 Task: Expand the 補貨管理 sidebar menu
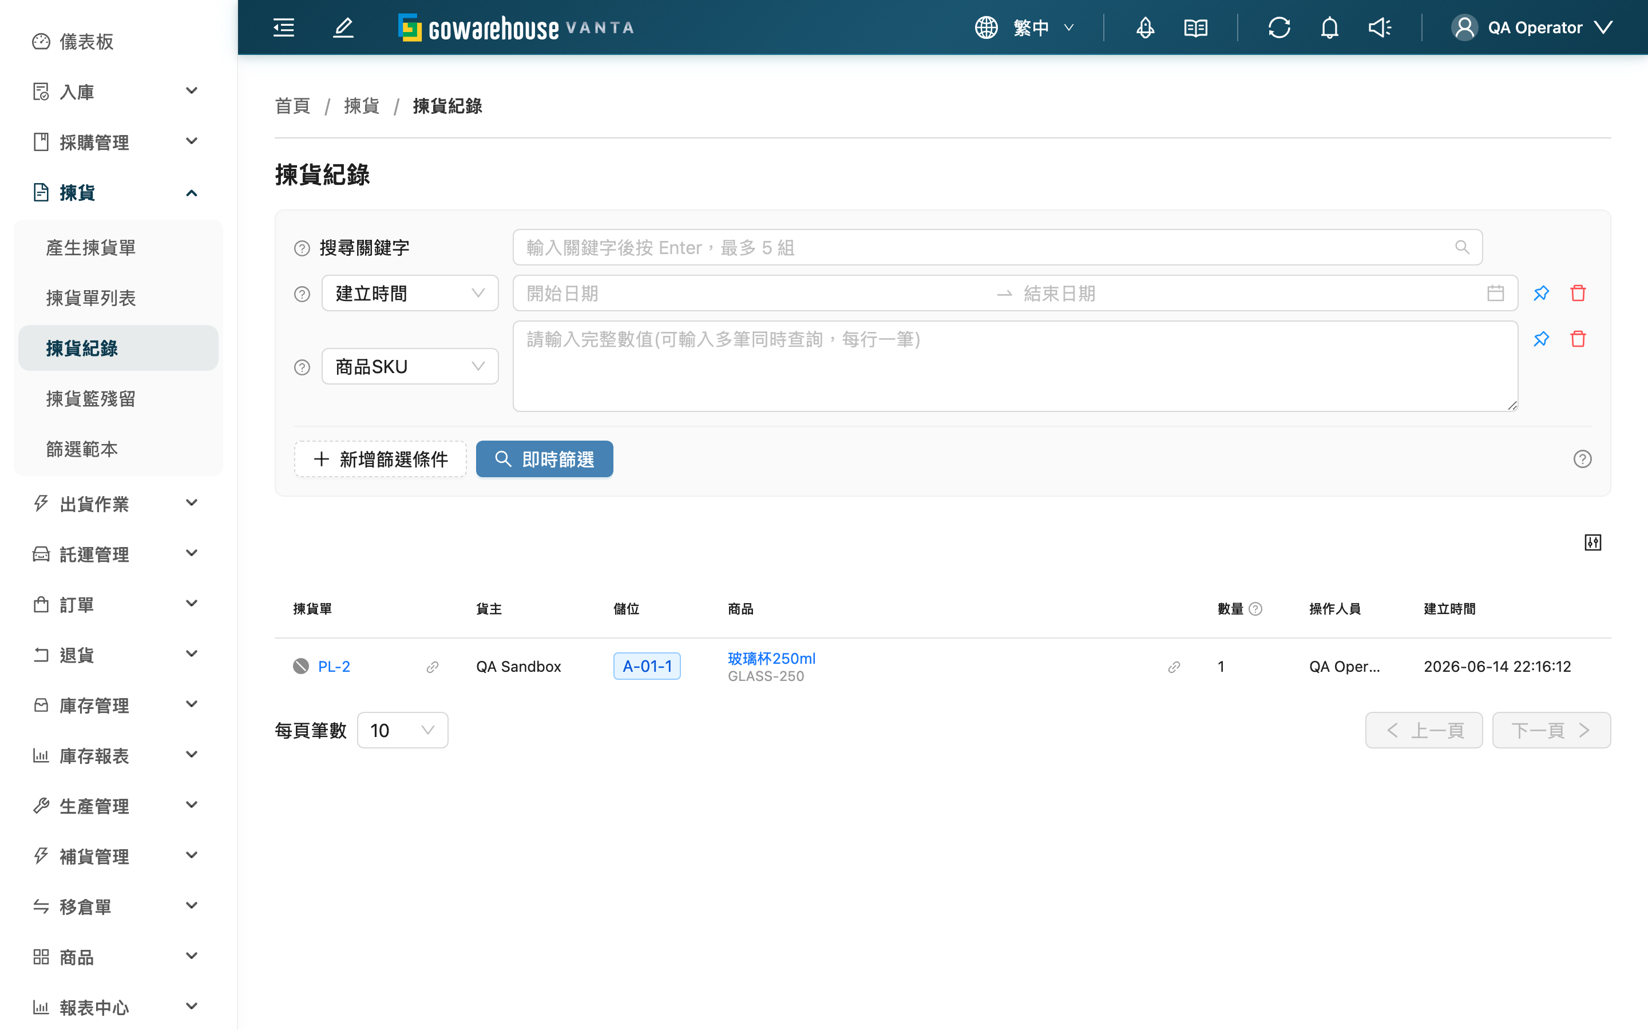point(118,856)
